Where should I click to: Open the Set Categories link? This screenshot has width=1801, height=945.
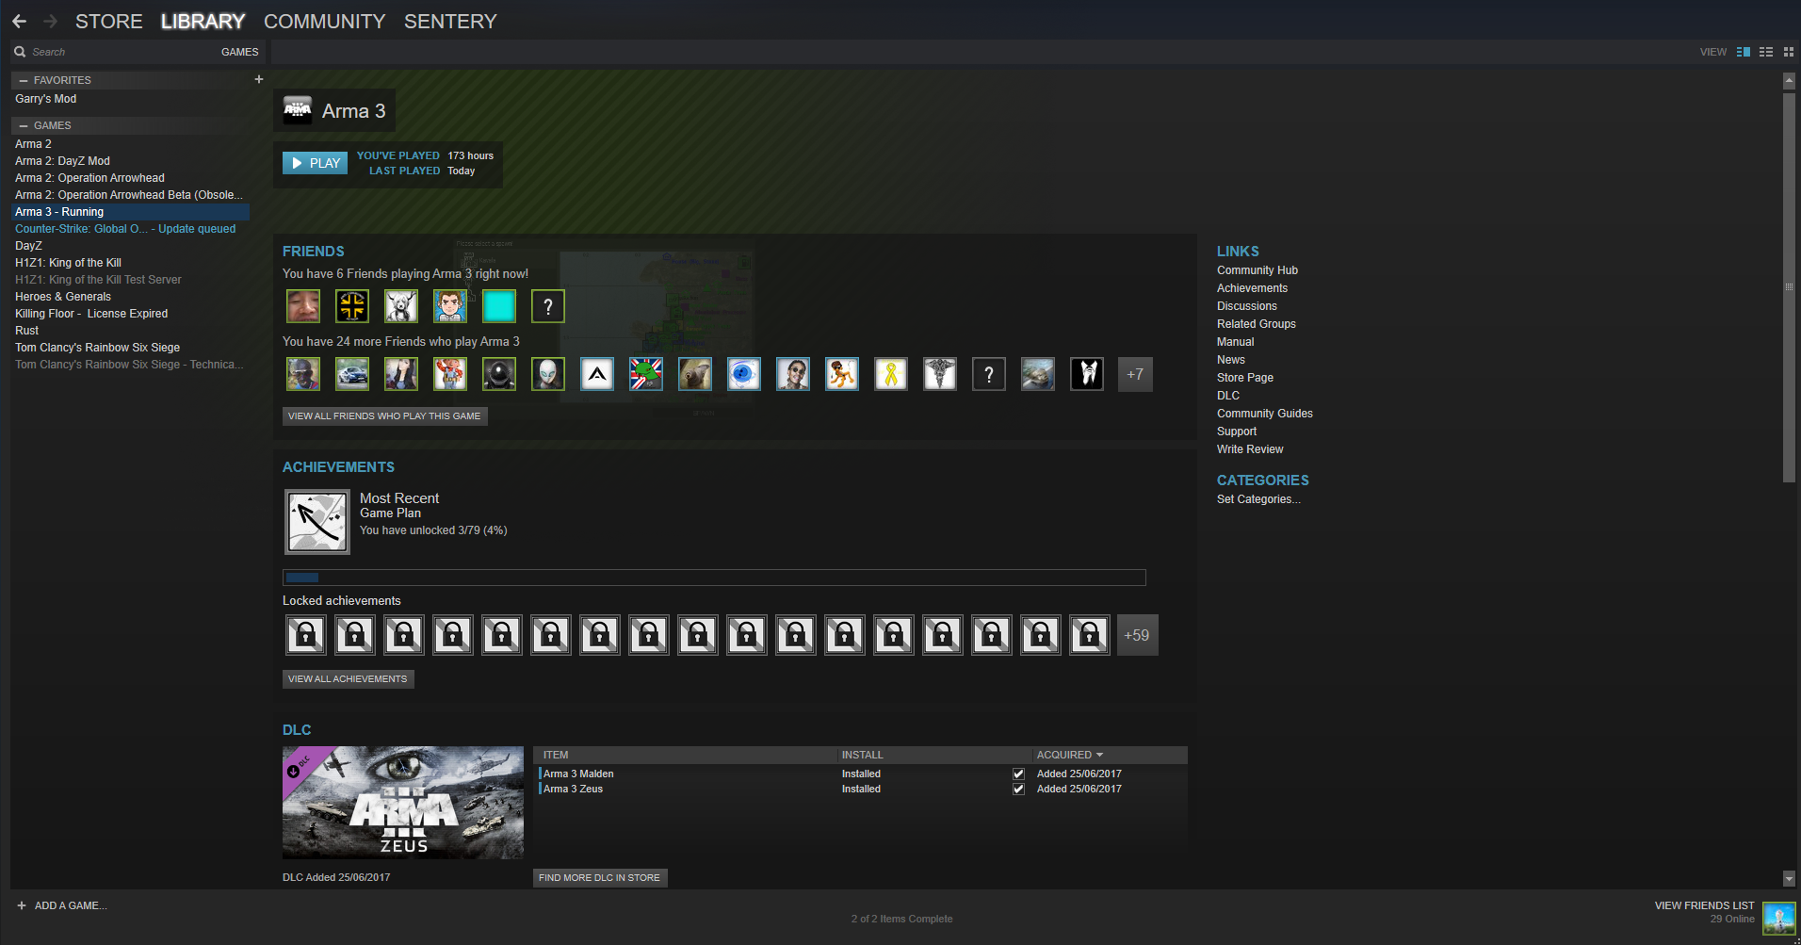pos(1258,499)
